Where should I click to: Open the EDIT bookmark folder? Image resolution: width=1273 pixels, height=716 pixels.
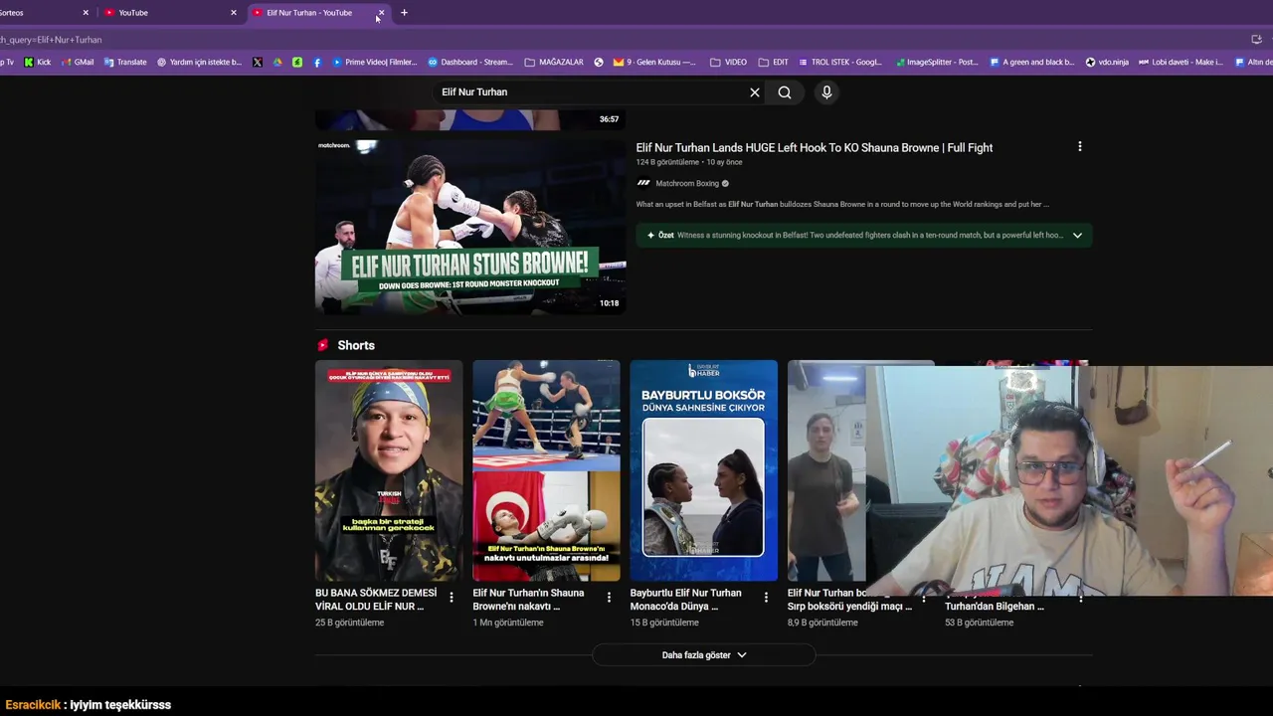[x=773, y=62]
